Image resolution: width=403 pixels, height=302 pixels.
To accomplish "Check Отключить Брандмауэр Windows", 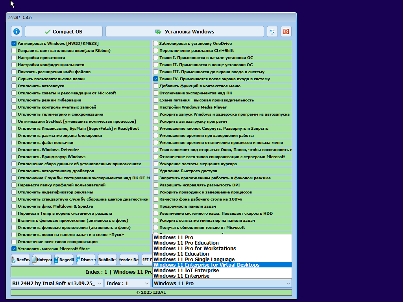I will point(14,157).
